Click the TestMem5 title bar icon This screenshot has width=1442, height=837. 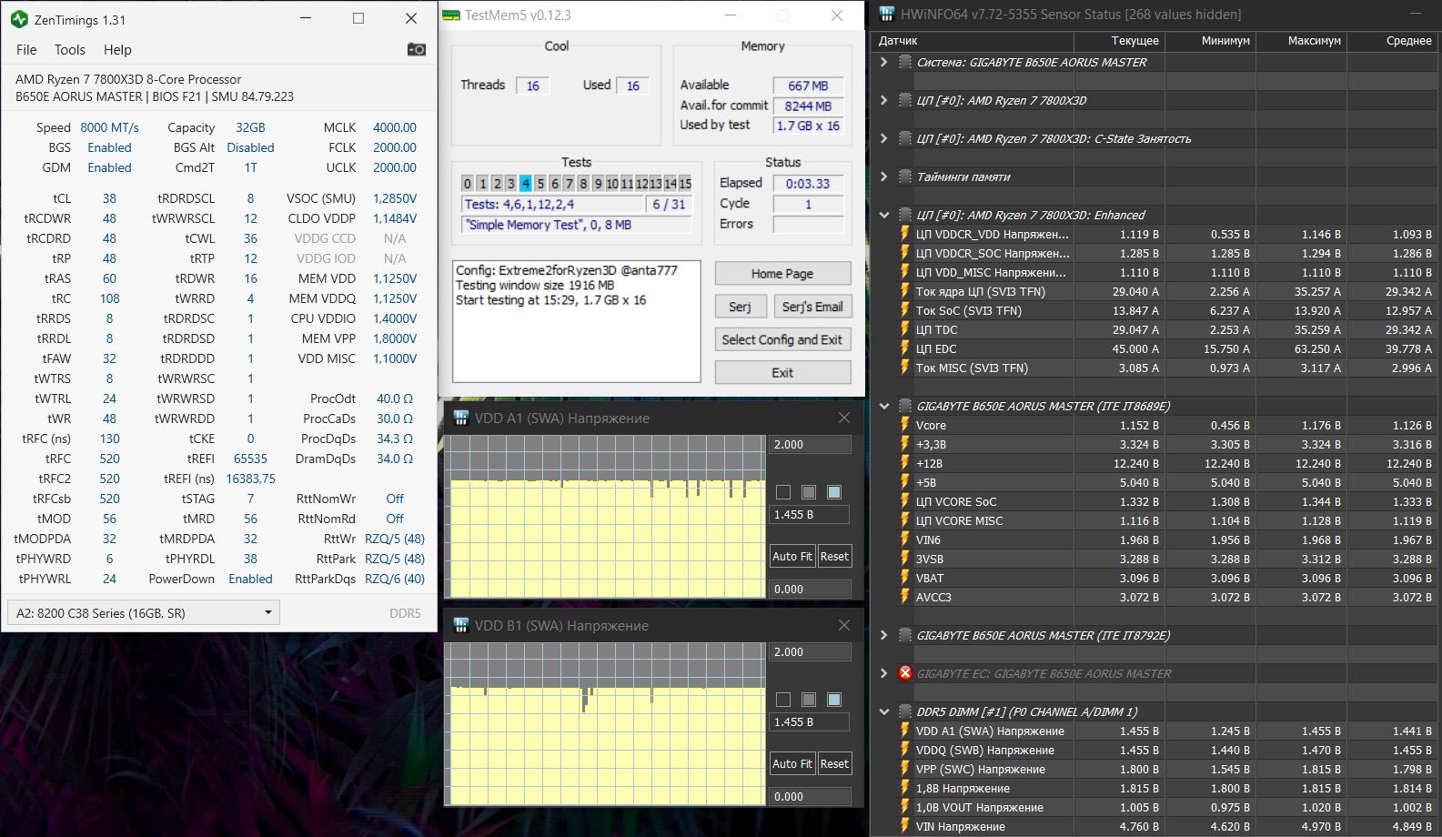[450, 15]
